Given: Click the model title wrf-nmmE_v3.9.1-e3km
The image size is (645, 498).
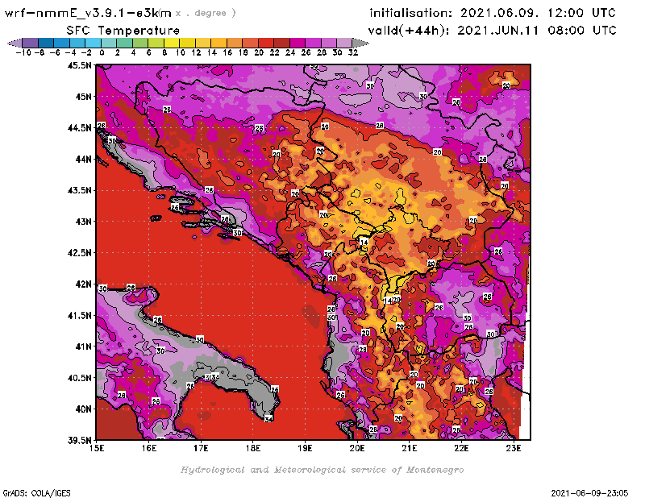Looking at the screenshot, I should (88, 13).
